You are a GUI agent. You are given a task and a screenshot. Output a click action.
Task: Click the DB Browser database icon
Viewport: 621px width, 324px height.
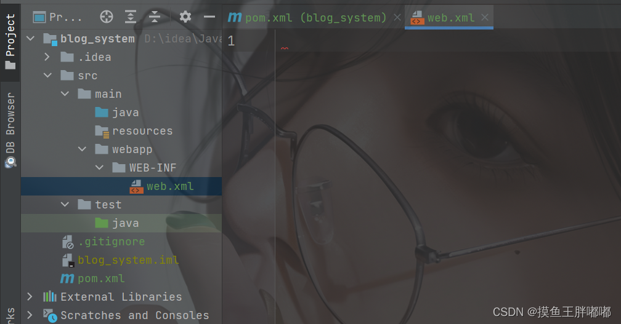(10, 162)
